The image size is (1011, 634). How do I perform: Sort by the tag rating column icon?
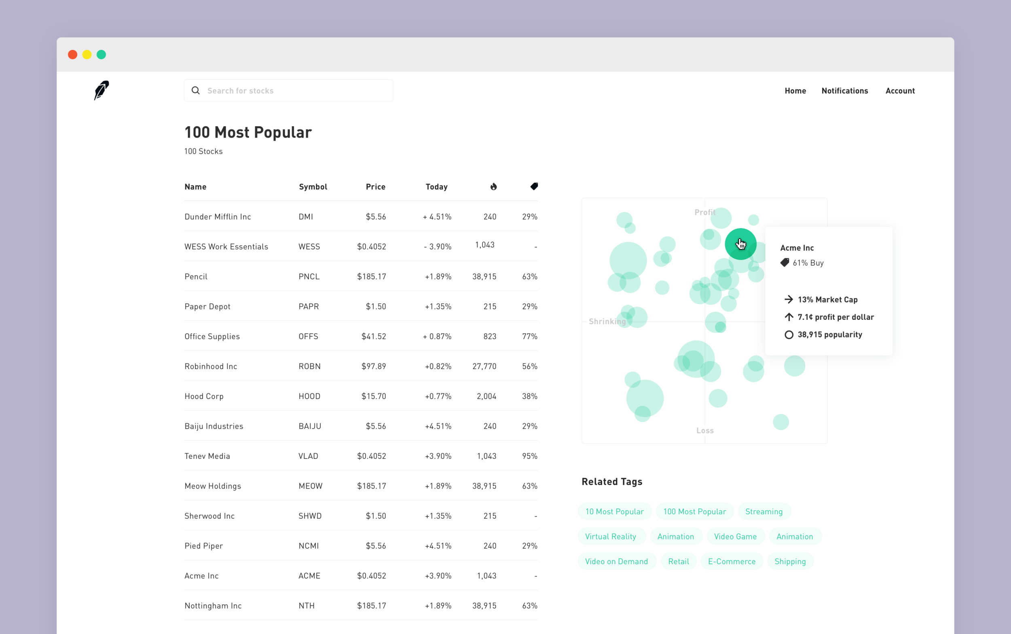[534, 186]
